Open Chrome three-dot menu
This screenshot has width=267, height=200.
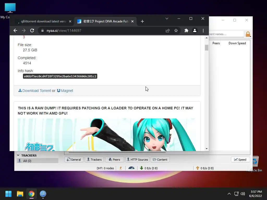tap(203, 31)
